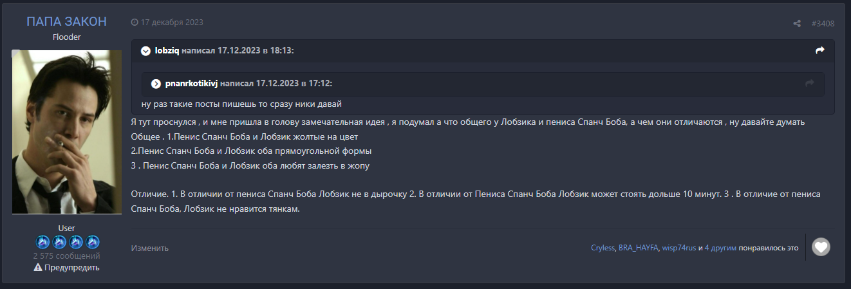Click the arrow in pnanrkotikivj's quote header
This screenshot has width=851, height=289.
coord(810,83)
